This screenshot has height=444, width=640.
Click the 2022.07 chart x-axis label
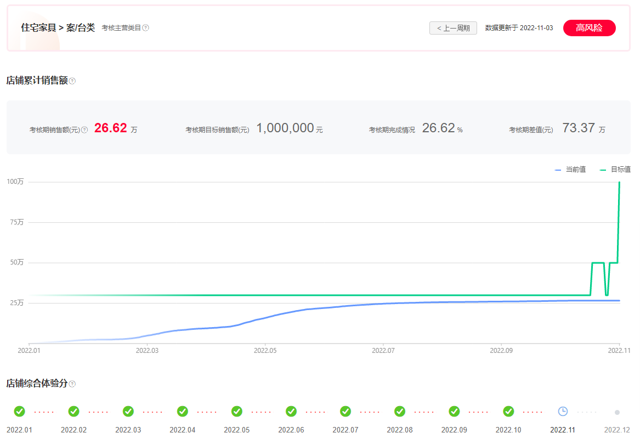pos(383,351)
